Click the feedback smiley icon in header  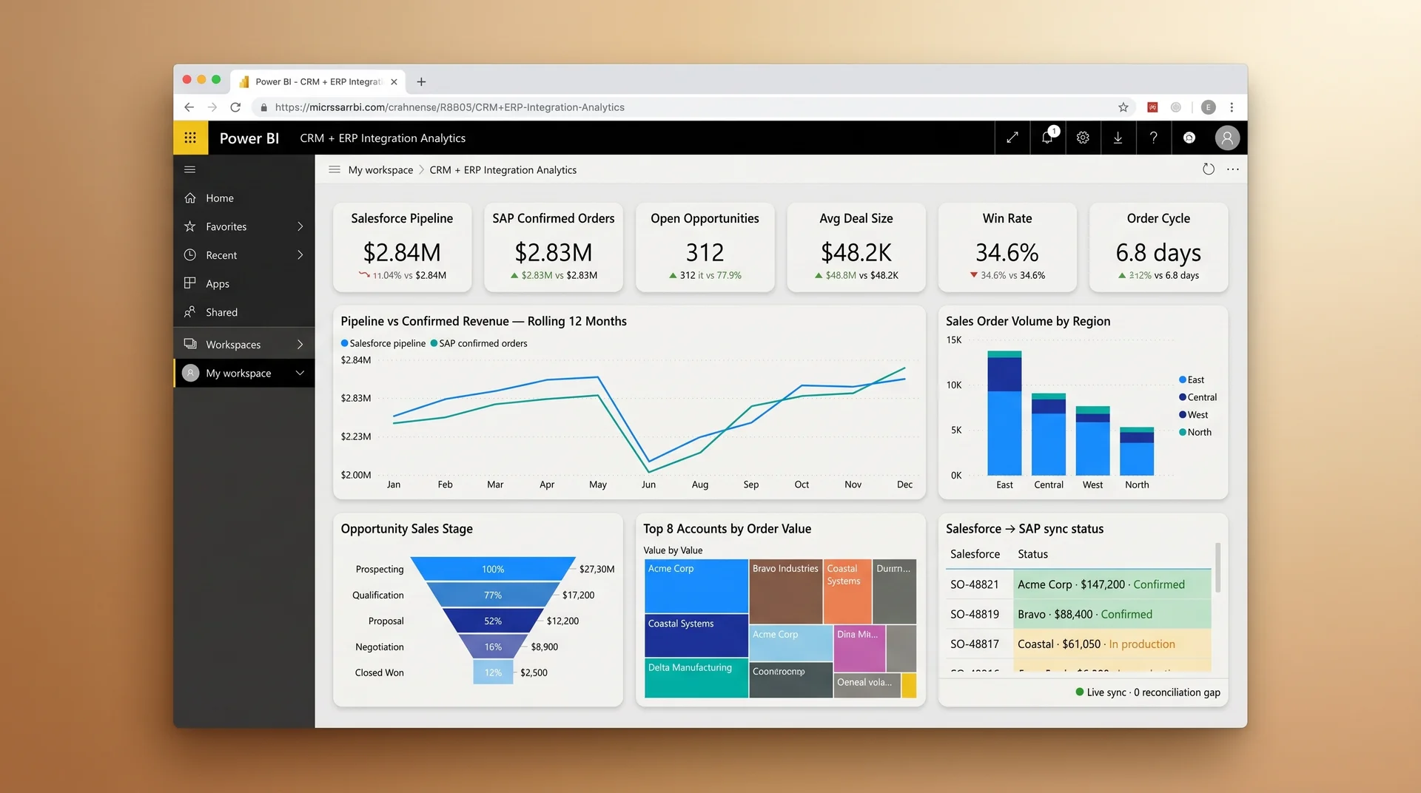[1189, 138]
